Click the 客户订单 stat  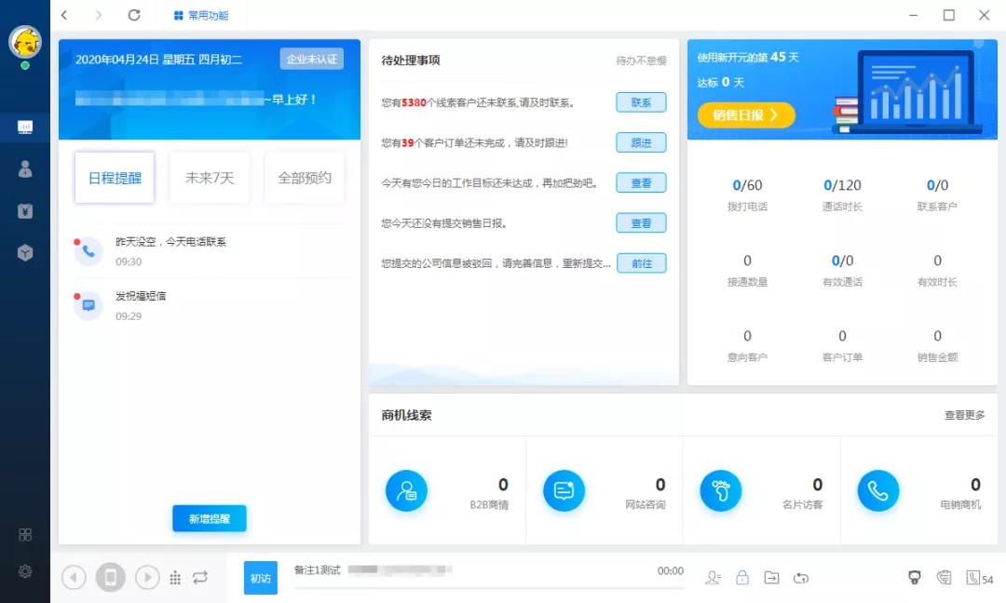click(x=842, y=346)
